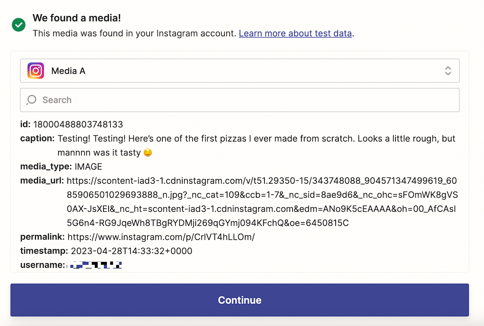Click the magnifying glass search icon
The height and width of the screenshot is (326, 484).
click(31, 100)
